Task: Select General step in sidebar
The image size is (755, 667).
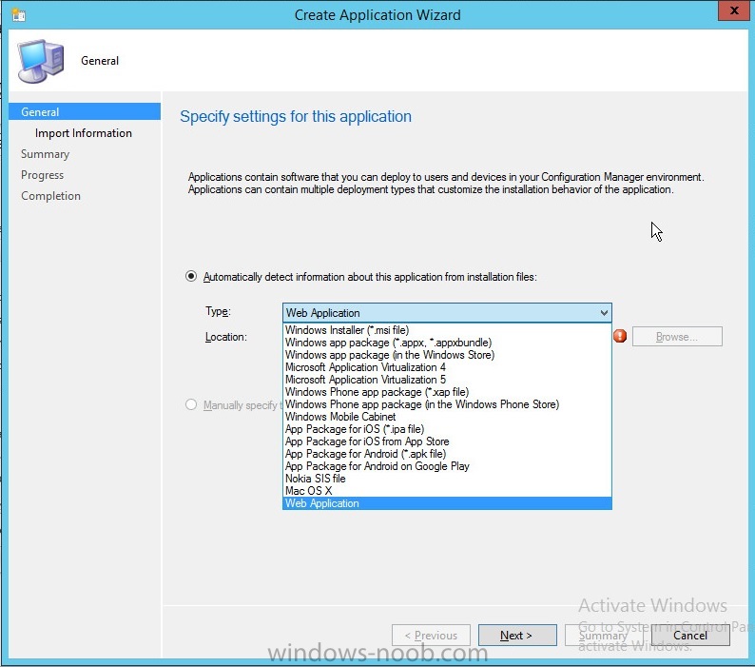Action: tap(85, 111)
